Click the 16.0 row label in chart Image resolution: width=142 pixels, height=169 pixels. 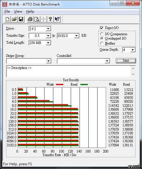click(x=13, y=109)
